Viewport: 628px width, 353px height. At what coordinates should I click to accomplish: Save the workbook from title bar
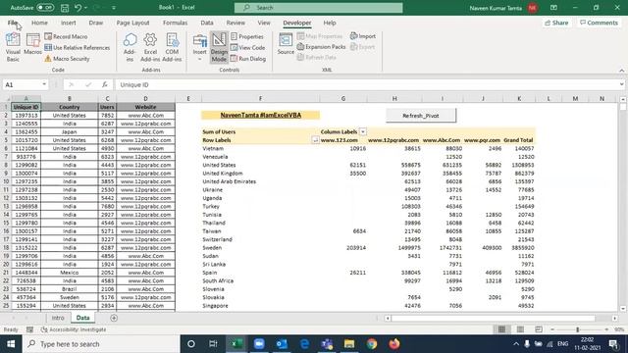(x=65, y=8)
